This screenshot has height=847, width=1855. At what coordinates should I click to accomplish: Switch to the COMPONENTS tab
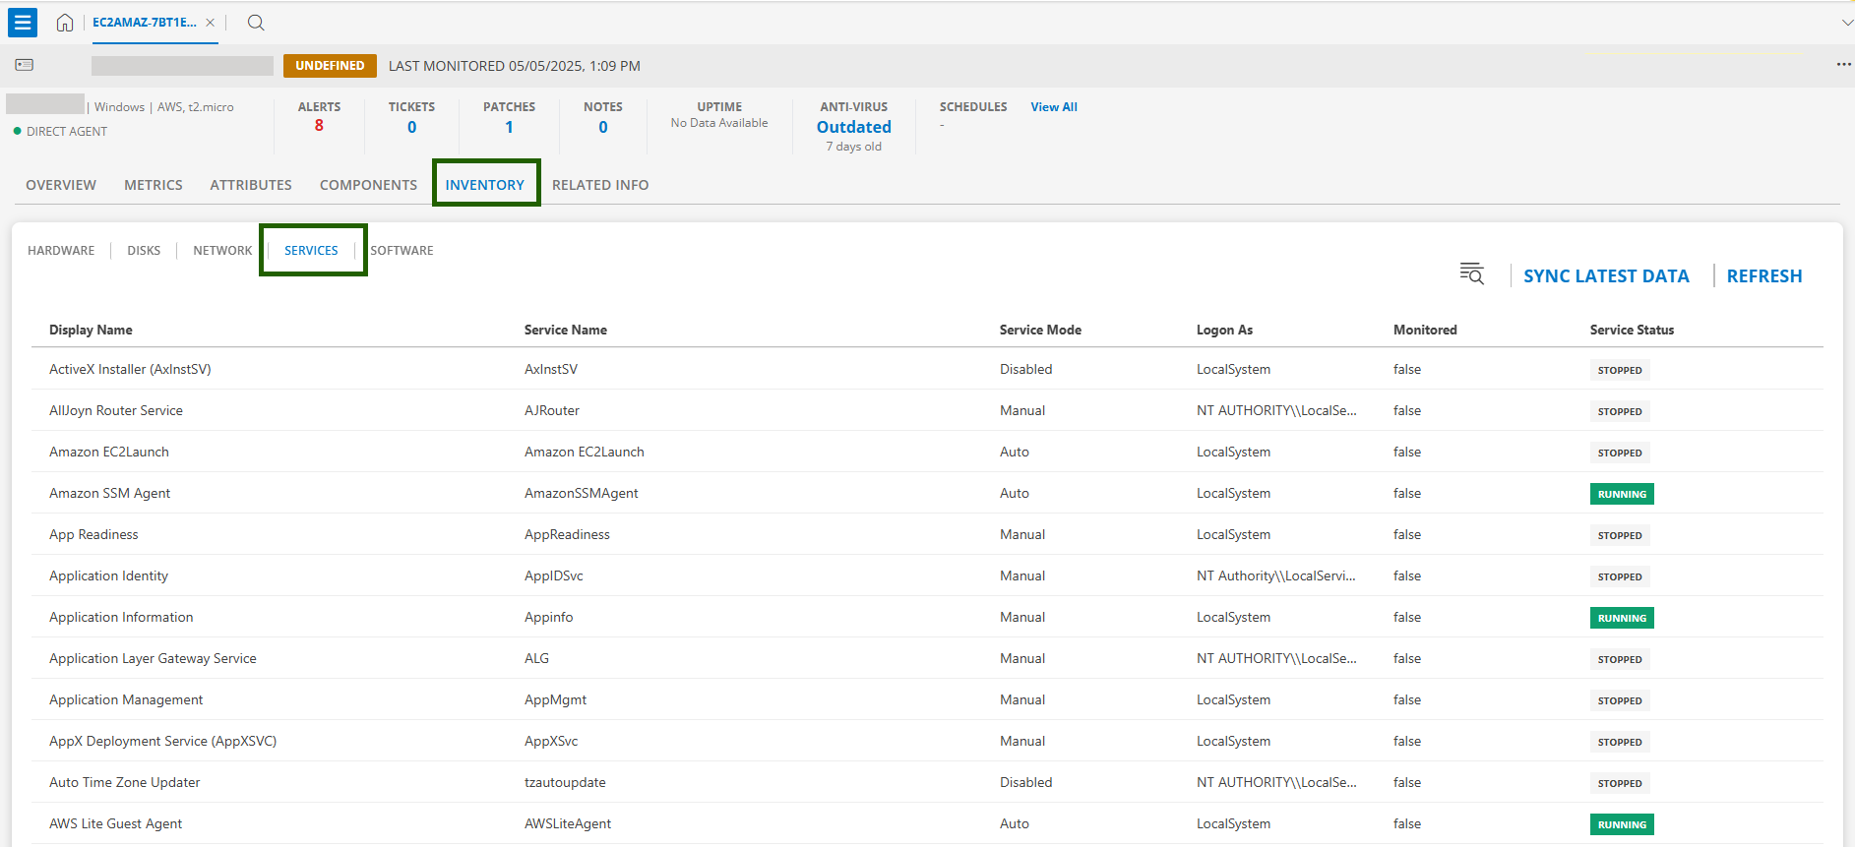368,185
